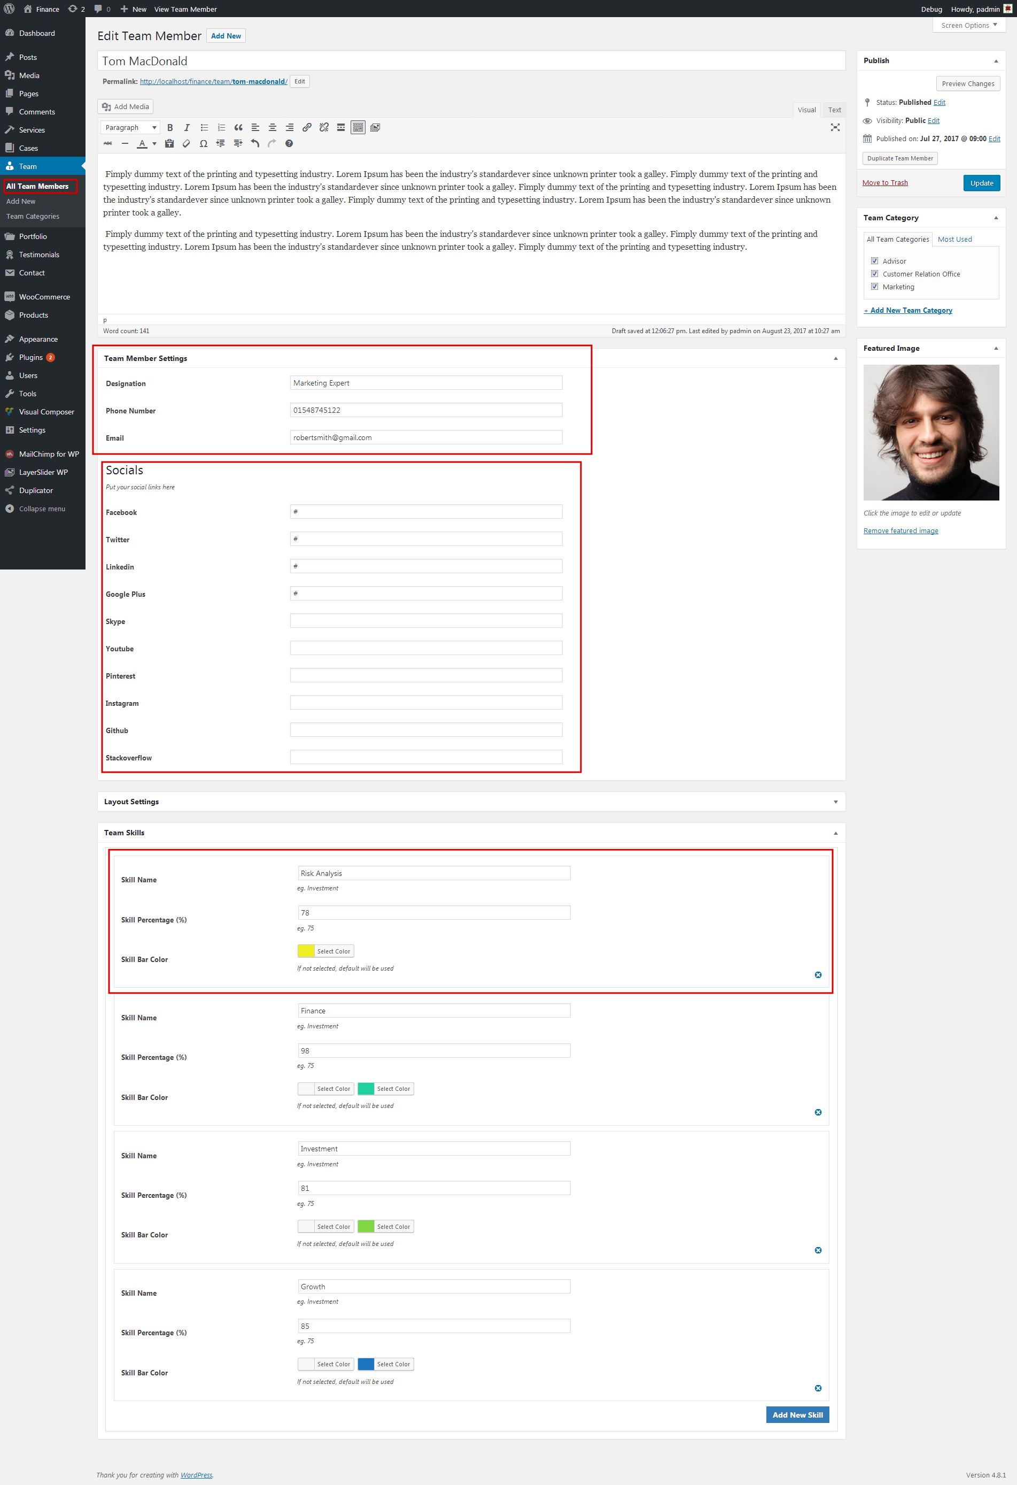Viewport: 1017px width, 1485px height.
Task: Open Team Categories submenu item
Action: (33, 217)
